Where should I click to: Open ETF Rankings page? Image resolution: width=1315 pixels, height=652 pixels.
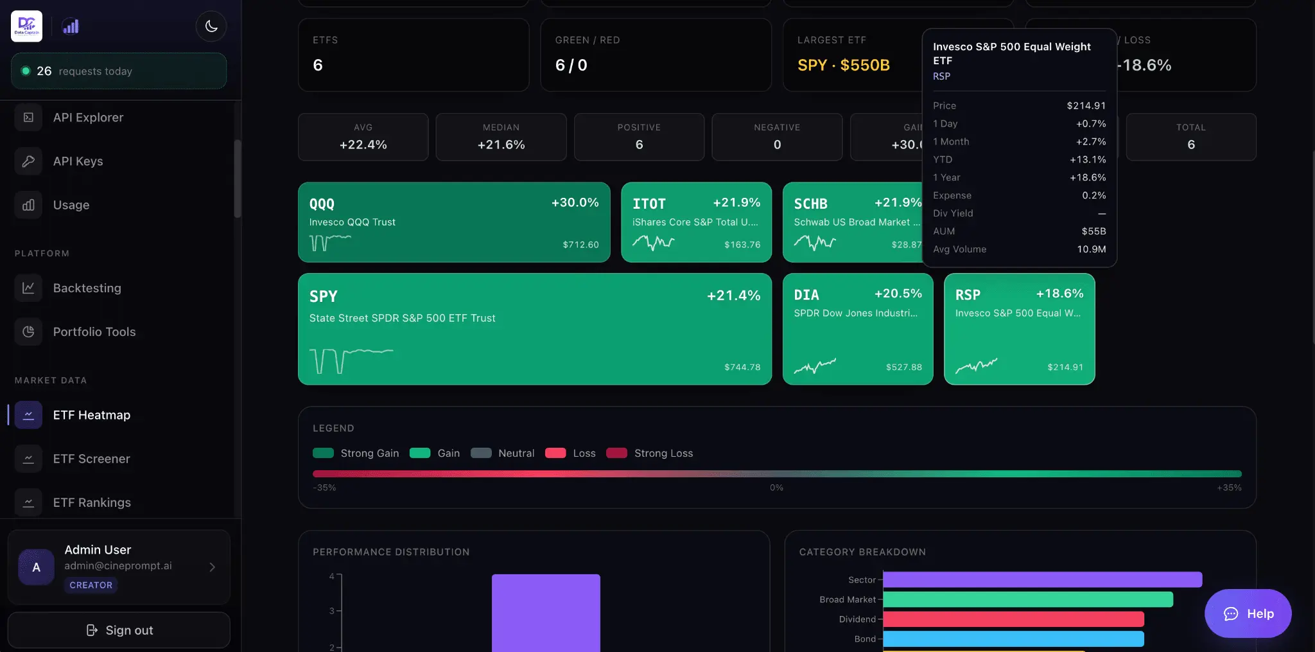[92, 502]
